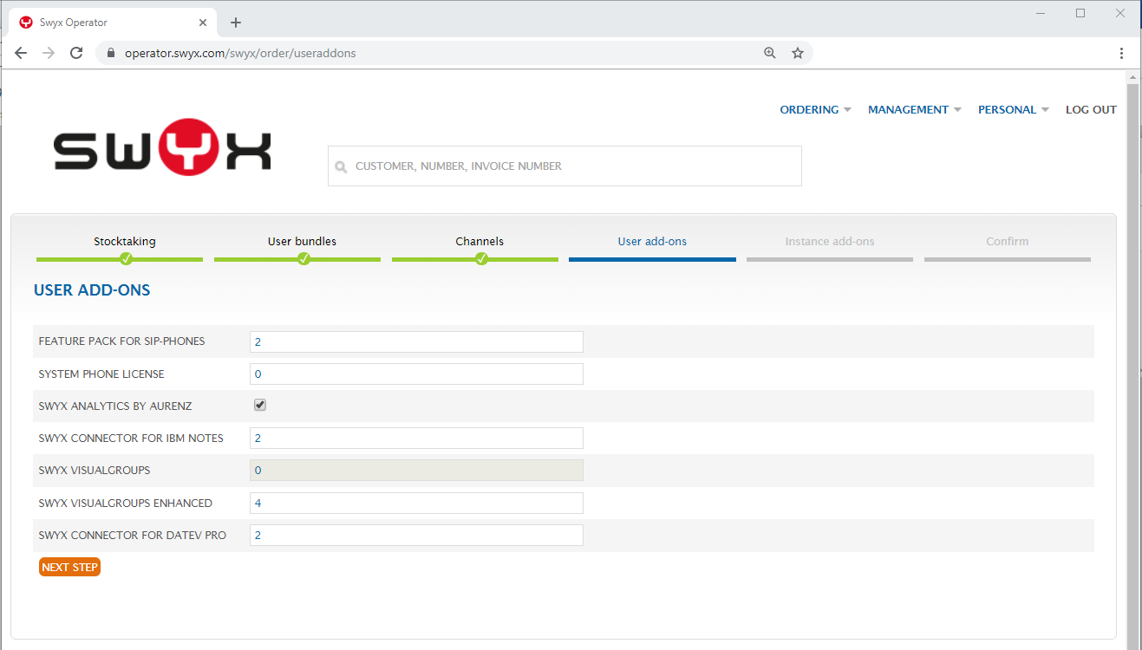The image size is (1142, 650).
Task: Click the Swyx favicon on the browser tab
Action: click(26, 23)
